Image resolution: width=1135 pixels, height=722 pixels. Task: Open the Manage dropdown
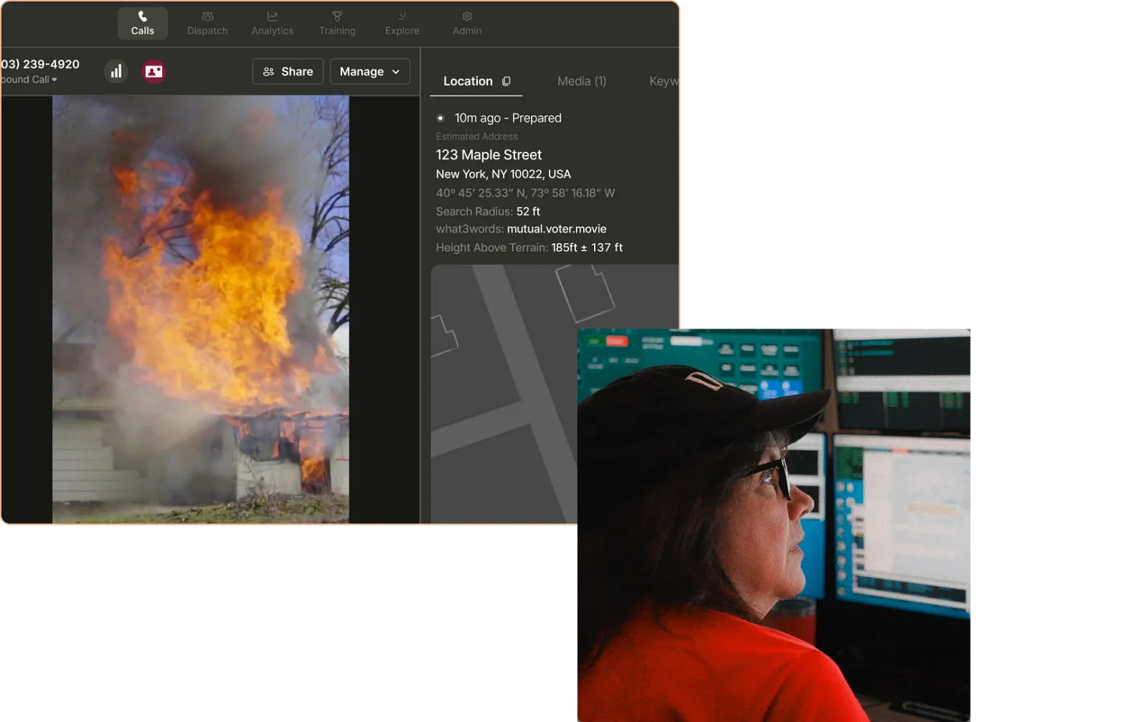click(369, 71)
